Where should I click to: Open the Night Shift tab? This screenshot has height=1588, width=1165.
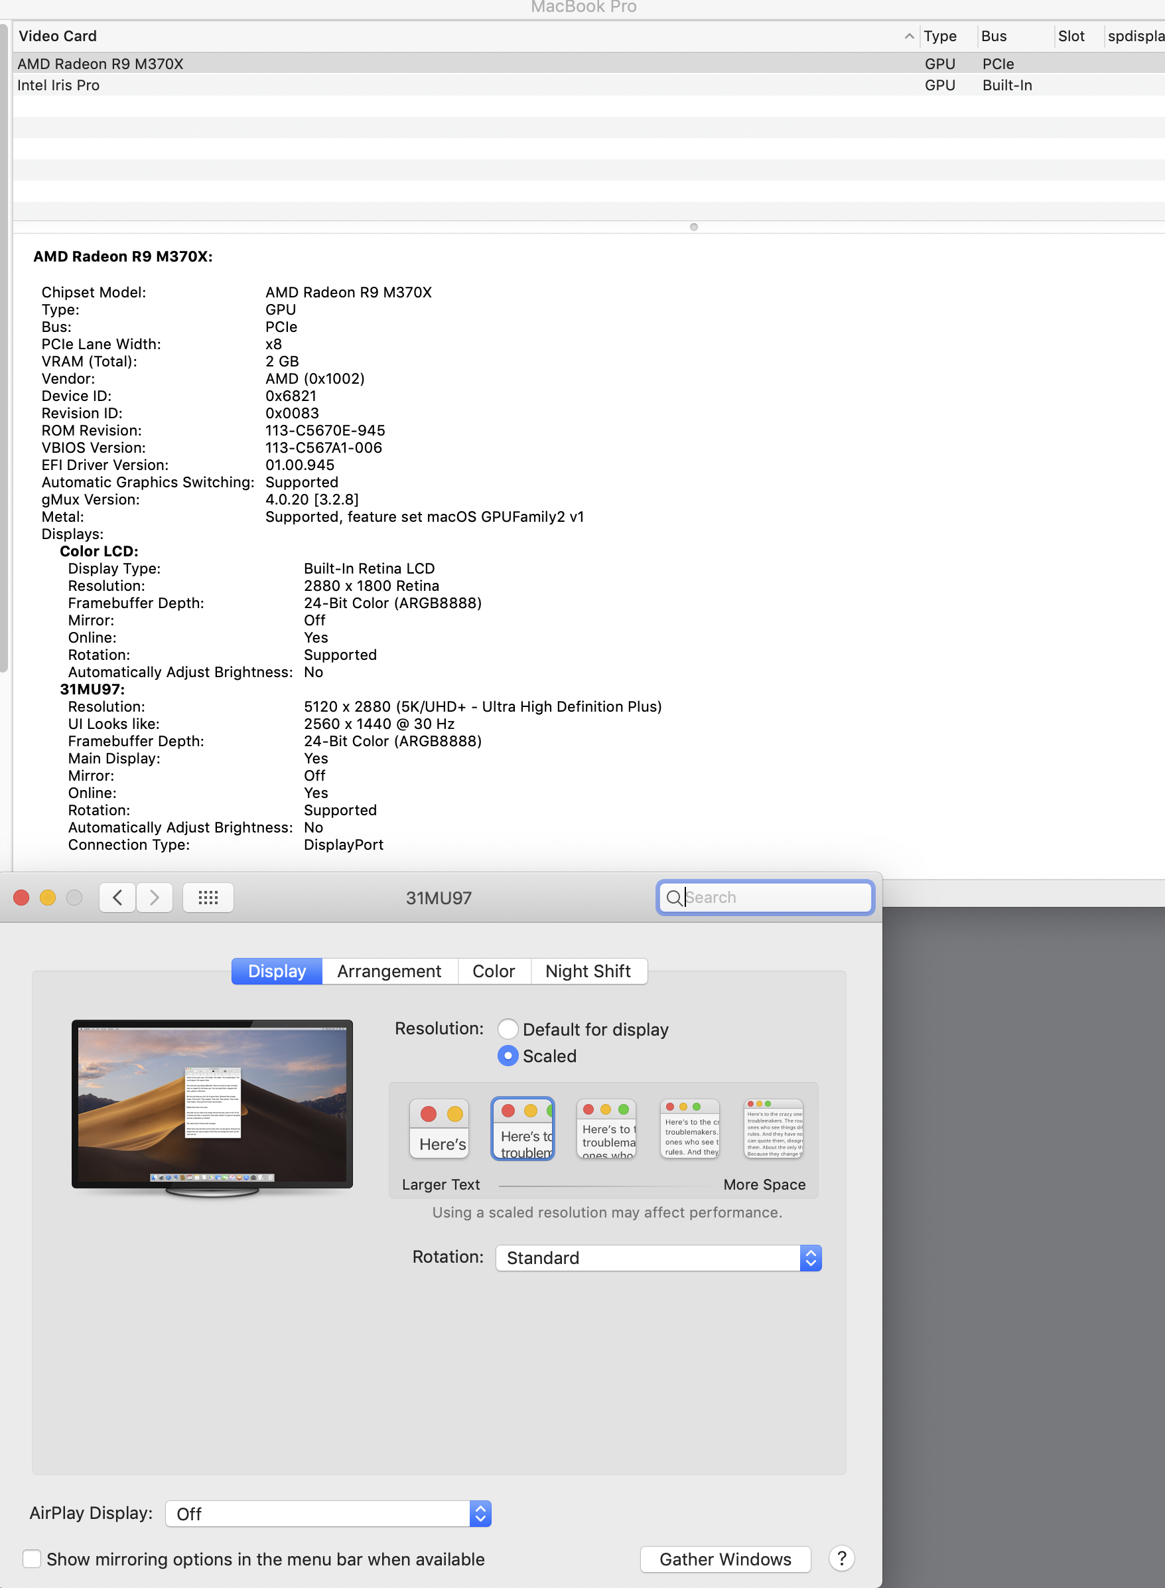tap(588, 971)
